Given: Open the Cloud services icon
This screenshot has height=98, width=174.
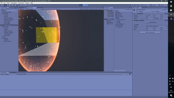Looking at the screenshot, I should [140, 5].
